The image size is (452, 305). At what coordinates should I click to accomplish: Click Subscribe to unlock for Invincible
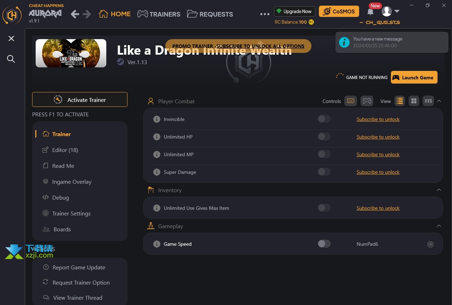(378, 119)
